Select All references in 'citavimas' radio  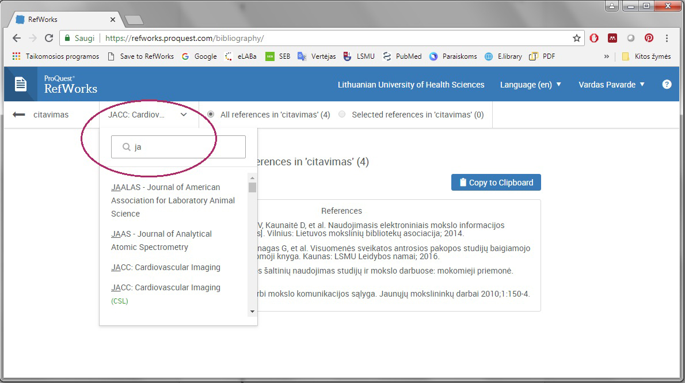(x=211, y=115)
